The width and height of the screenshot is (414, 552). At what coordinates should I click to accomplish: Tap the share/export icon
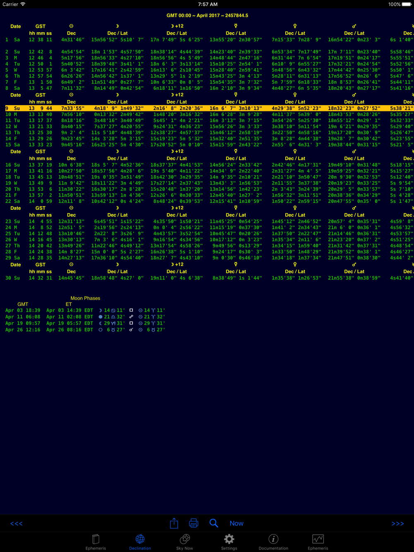174,523
